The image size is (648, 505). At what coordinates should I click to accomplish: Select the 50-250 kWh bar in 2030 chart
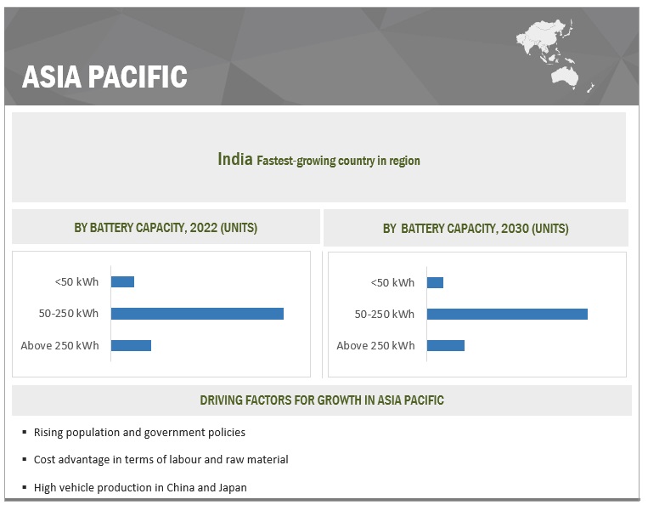[507, 314]
